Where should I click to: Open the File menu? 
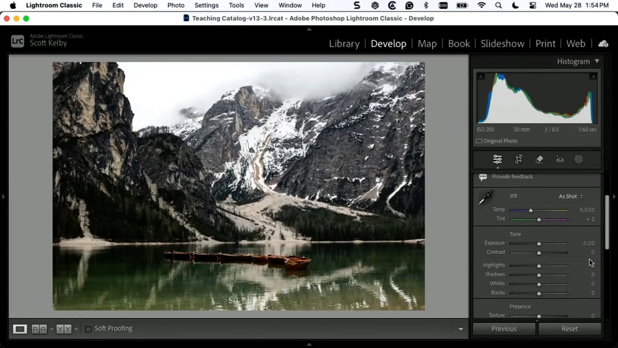97,5
